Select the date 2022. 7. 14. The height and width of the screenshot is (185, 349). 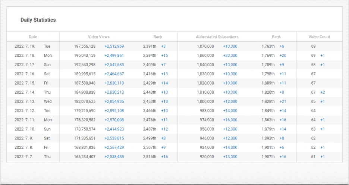[x=25, y=92]
